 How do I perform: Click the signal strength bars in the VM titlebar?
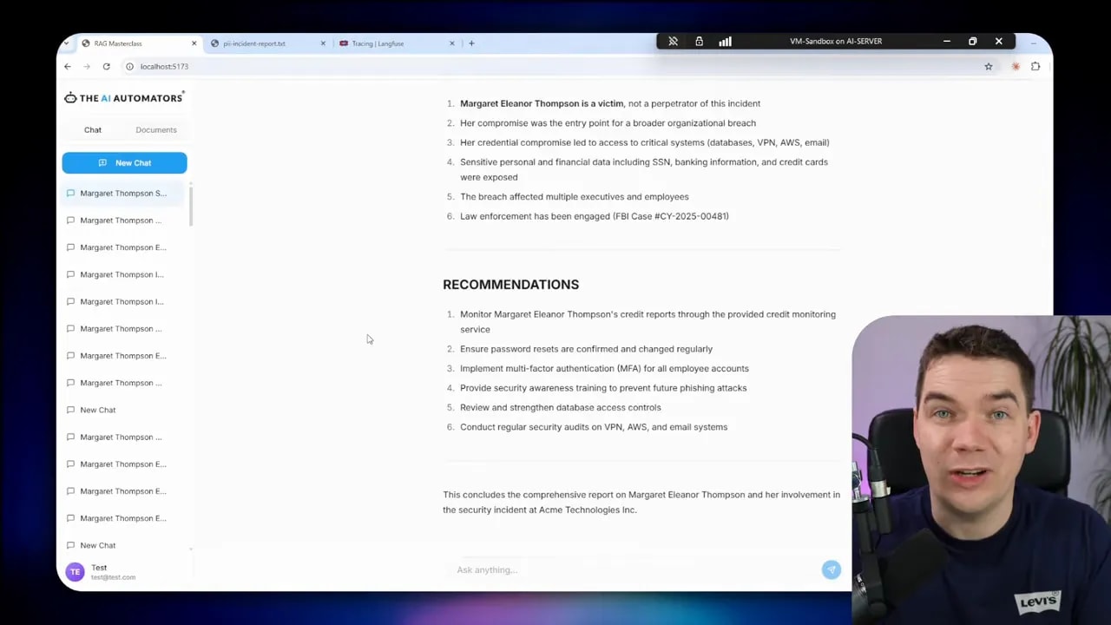tap(725, 41)
